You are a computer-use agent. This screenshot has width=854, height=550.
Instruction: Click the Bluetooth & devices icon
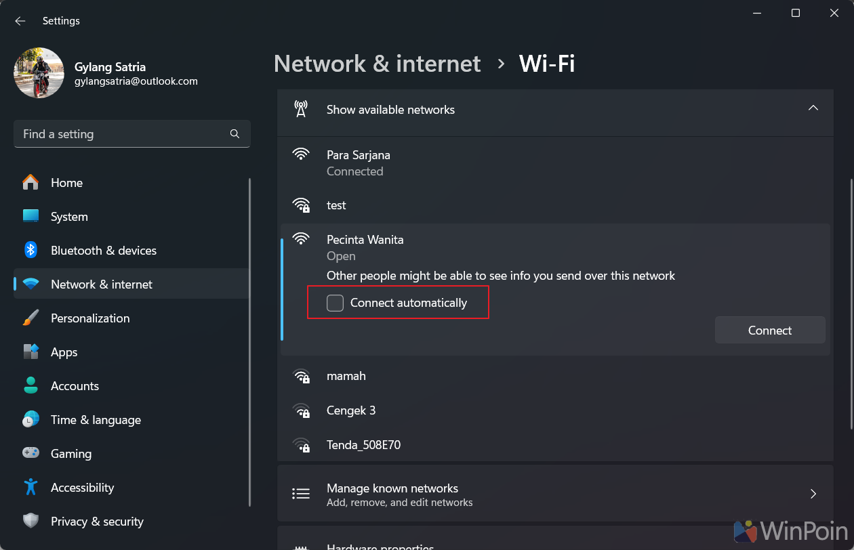(x=30, y=251)
